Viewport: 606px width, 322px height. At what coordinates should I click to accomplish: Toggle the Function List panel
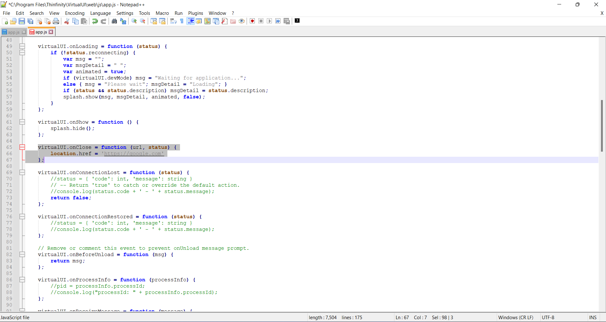point(225,21)
